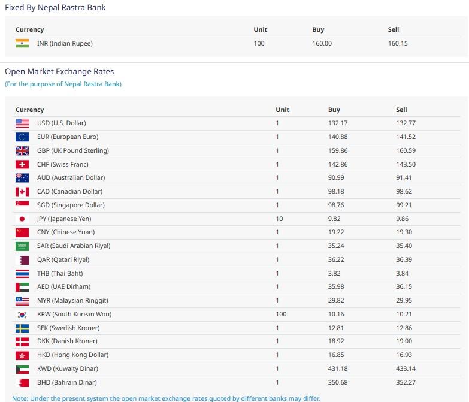Select the European Union flag icon

(x=22, y=137)
